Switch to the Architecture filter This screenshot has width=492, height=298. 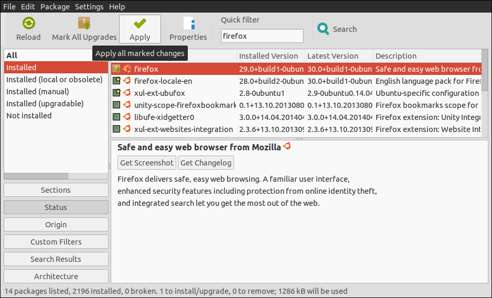pyautogui.click(x=56, y=276)
